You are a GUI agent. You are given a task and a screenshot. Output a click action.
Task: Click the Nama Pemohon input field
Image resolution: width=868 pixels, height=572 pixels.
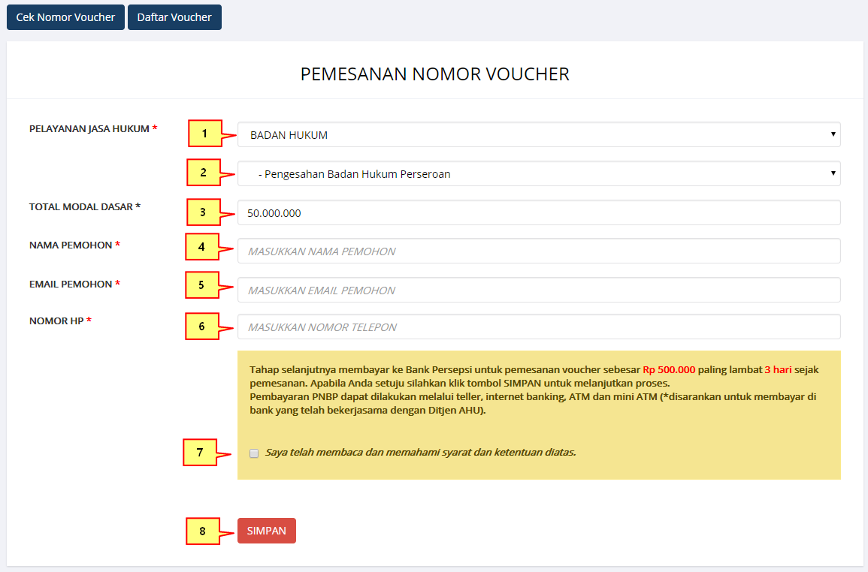(x=539, y=251)
